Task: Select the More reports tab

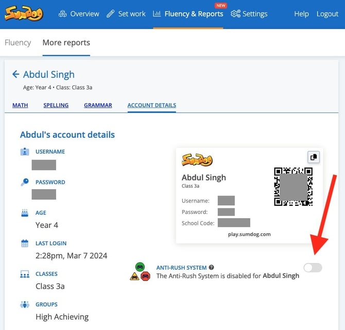Action: click(x=66, y=42)
